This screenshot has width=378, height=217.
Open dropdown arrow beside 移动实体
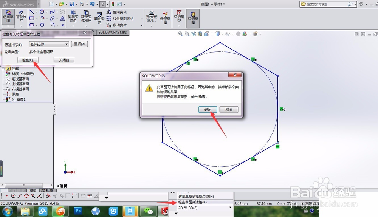pos(141,25)
